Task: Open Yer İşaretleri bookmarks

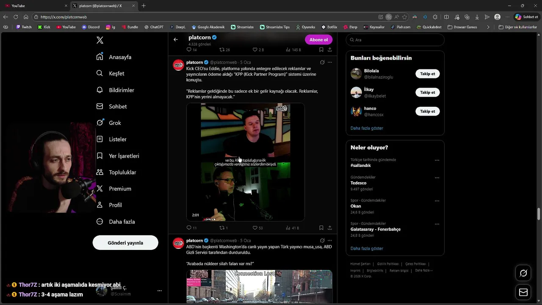Action: [x=118, y=156]
